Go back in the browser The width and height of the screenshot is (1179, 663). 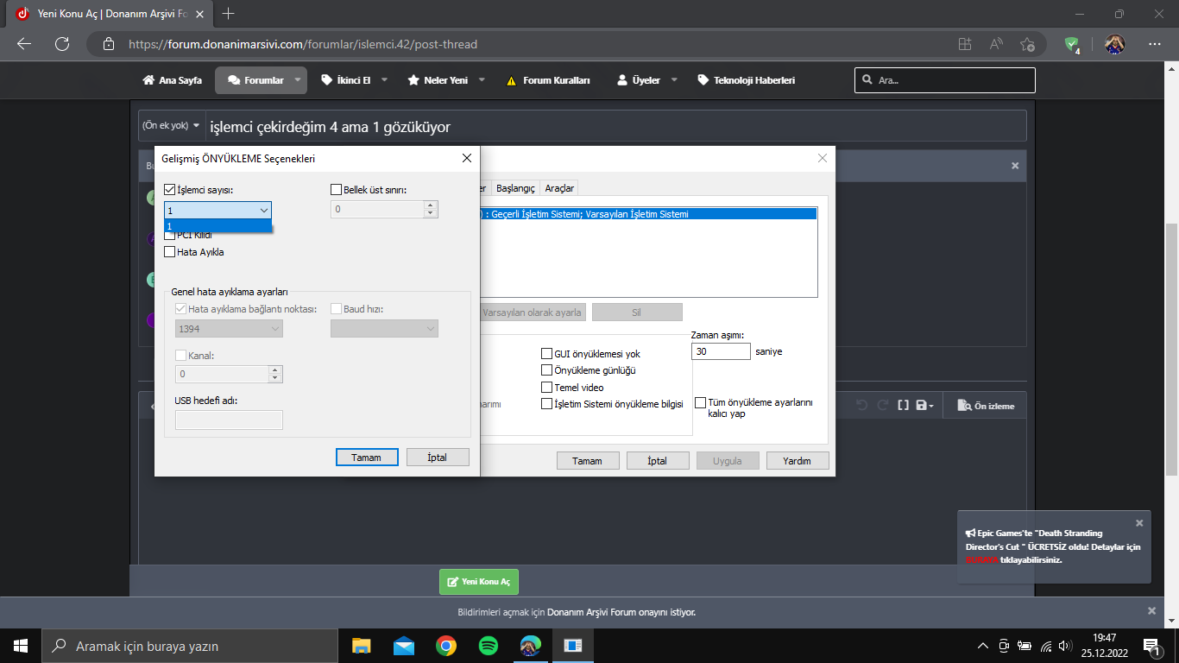pyautogui.click(x=24, y=44)
